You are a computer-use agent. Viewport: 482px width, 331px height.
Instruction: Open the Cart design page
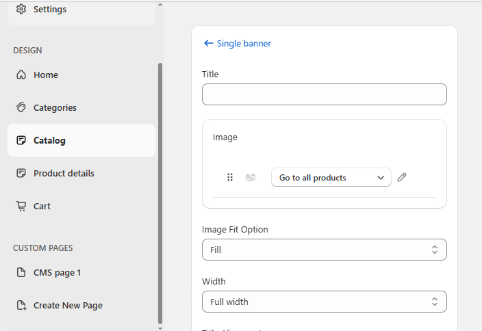(81, 206)
